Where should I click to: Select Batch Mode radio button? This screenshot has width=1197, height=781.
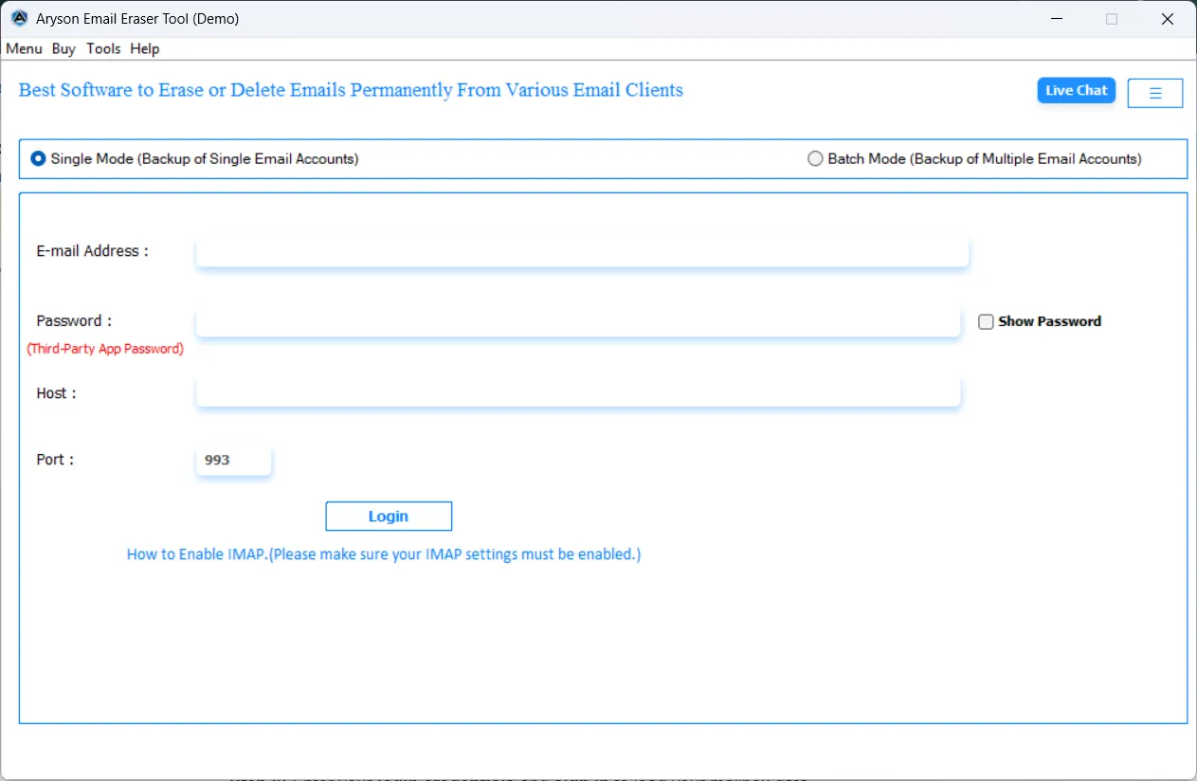click(815, 159)
